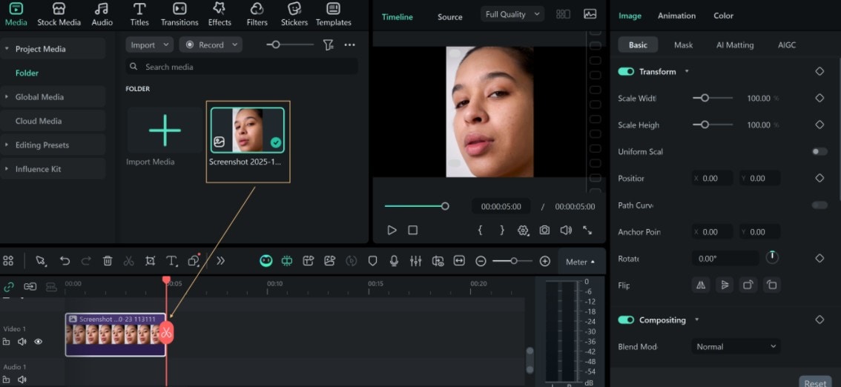Toggle Video 1 track visibility eye
Image resolution: width=841 pixels, height=387 pixels.
pos(38,342)
